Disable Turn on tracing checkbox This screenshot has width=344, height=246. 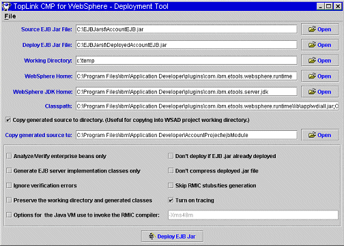click(171, 200)
